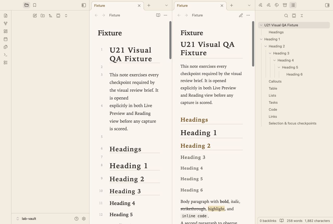Open more options menu in right pane
333x224 pixels.
pyautogui.click(x=248, y=15)
